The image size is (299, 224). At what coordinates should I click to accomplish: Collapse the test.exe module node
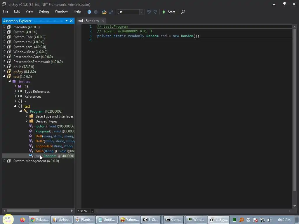10,81
